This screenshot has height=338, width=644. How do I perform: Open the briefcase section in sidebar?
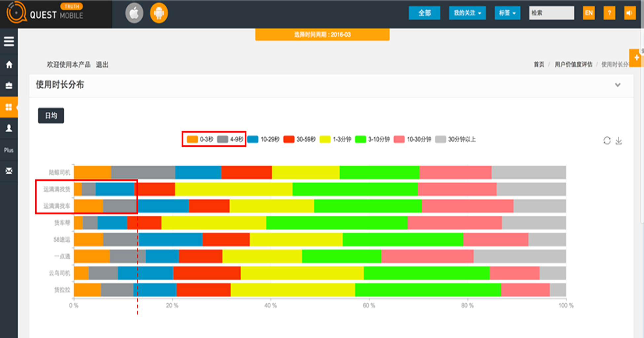(9, 85)
